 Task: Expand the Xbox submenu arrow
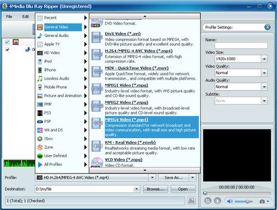pyautogui.click(x=85, y=139)
